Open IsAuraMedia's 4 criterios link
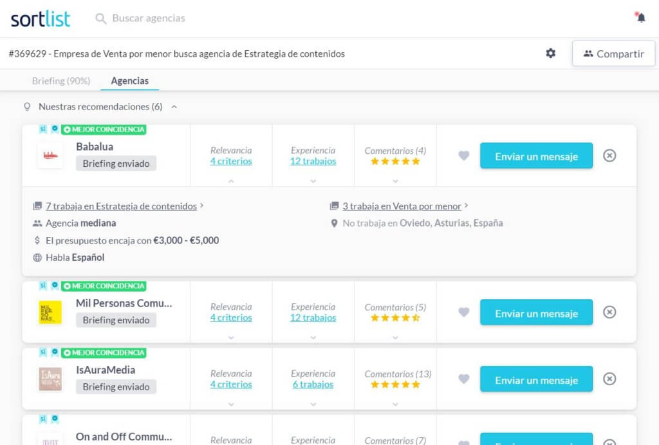 (231, 384)
